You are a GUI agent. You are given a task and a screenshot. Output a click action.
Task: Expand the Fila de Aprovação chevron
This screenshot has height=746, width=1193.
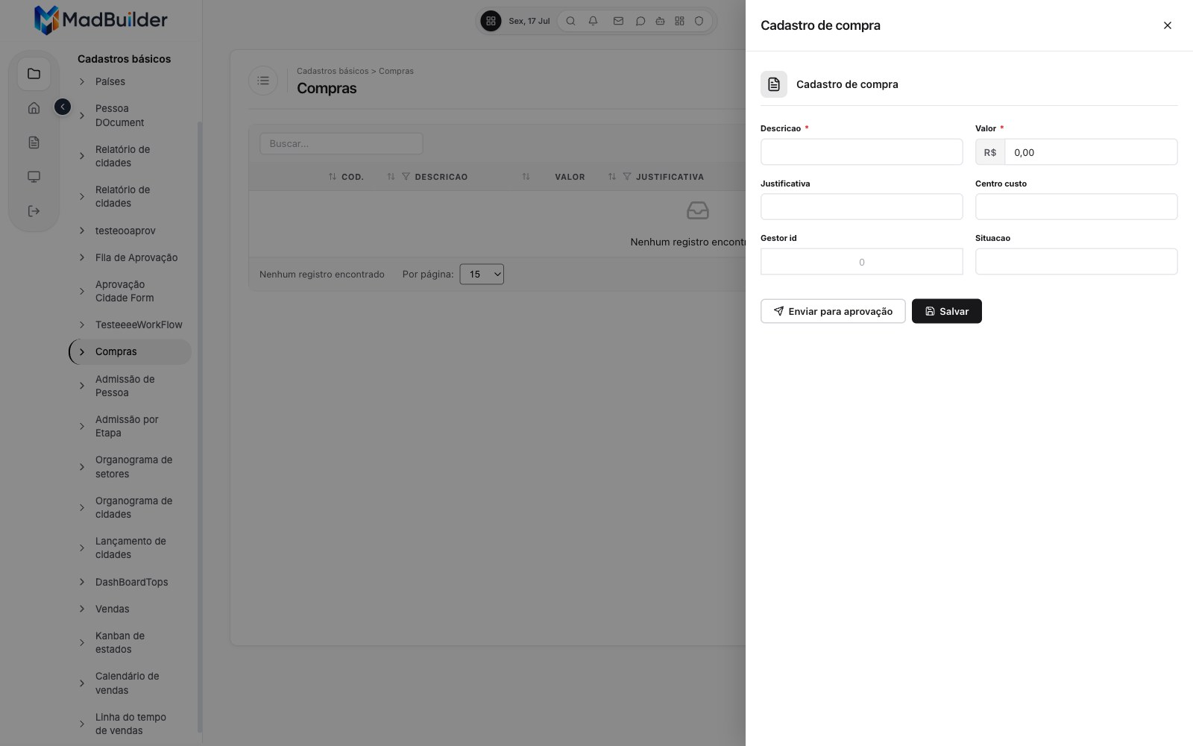coord(82,257)
